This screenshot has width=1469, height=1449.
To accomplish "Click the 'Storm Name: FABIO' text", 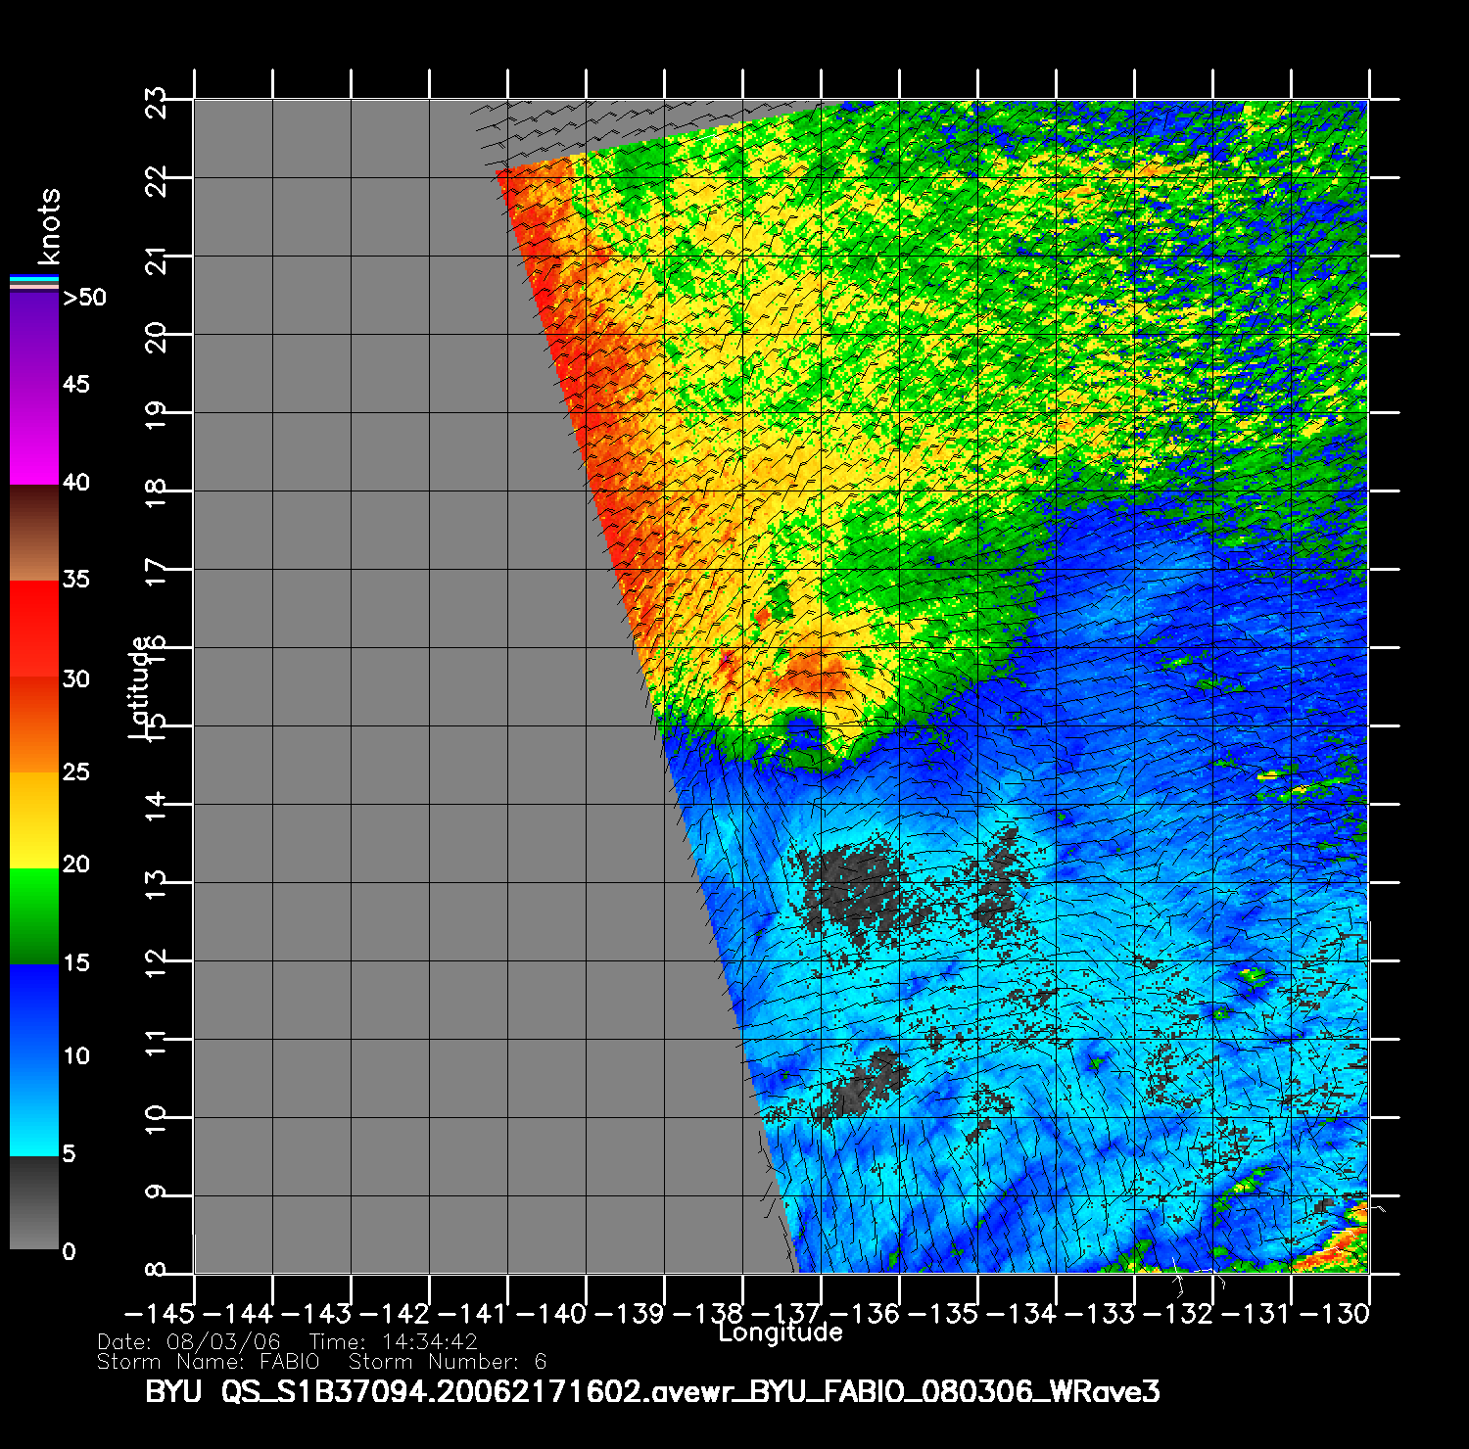I will pos(208,1362).
